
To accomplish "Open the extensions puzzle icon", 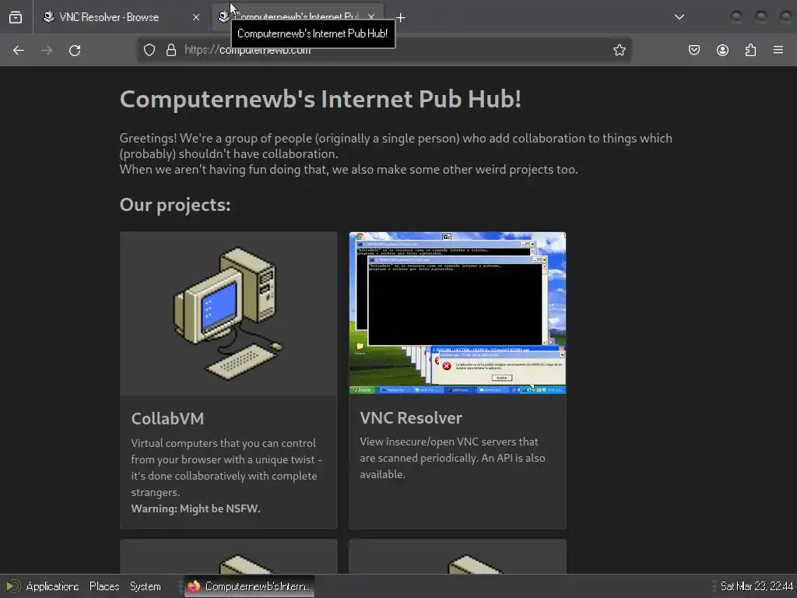I will point(750,50).
